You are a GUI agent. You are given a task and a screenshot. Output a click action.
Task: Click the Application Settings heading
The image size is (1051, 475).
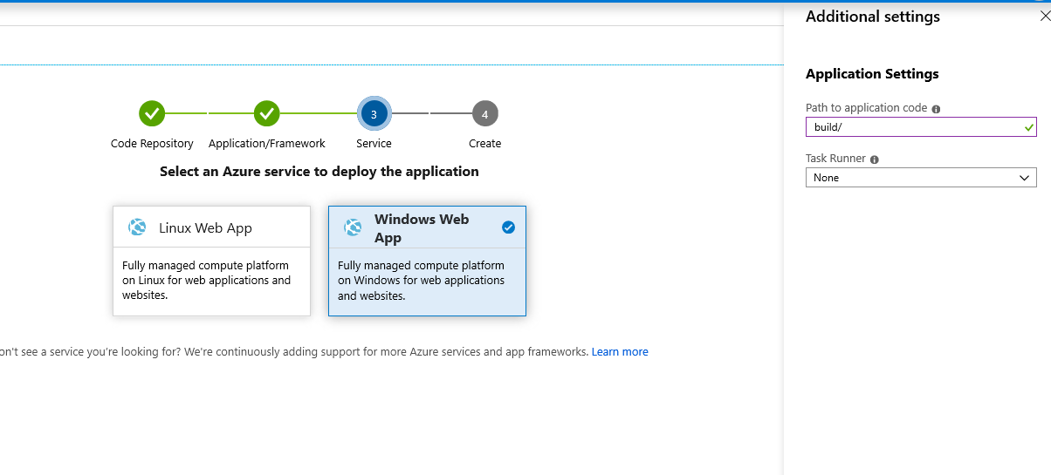[x=872, y=74]
